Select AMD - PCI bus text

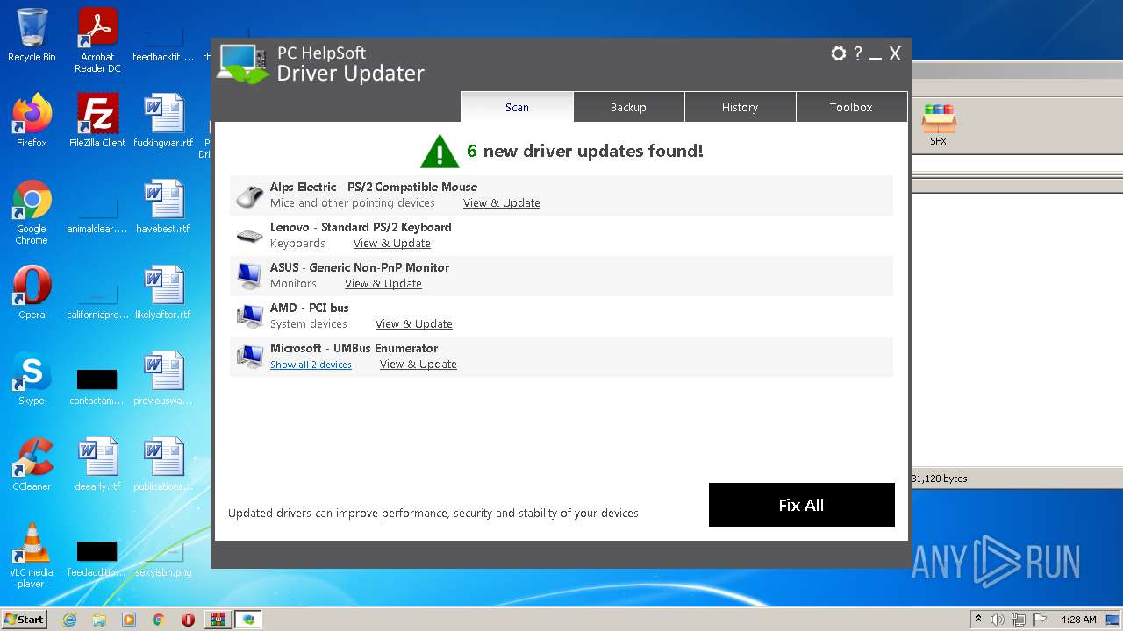tap(310, 308)
